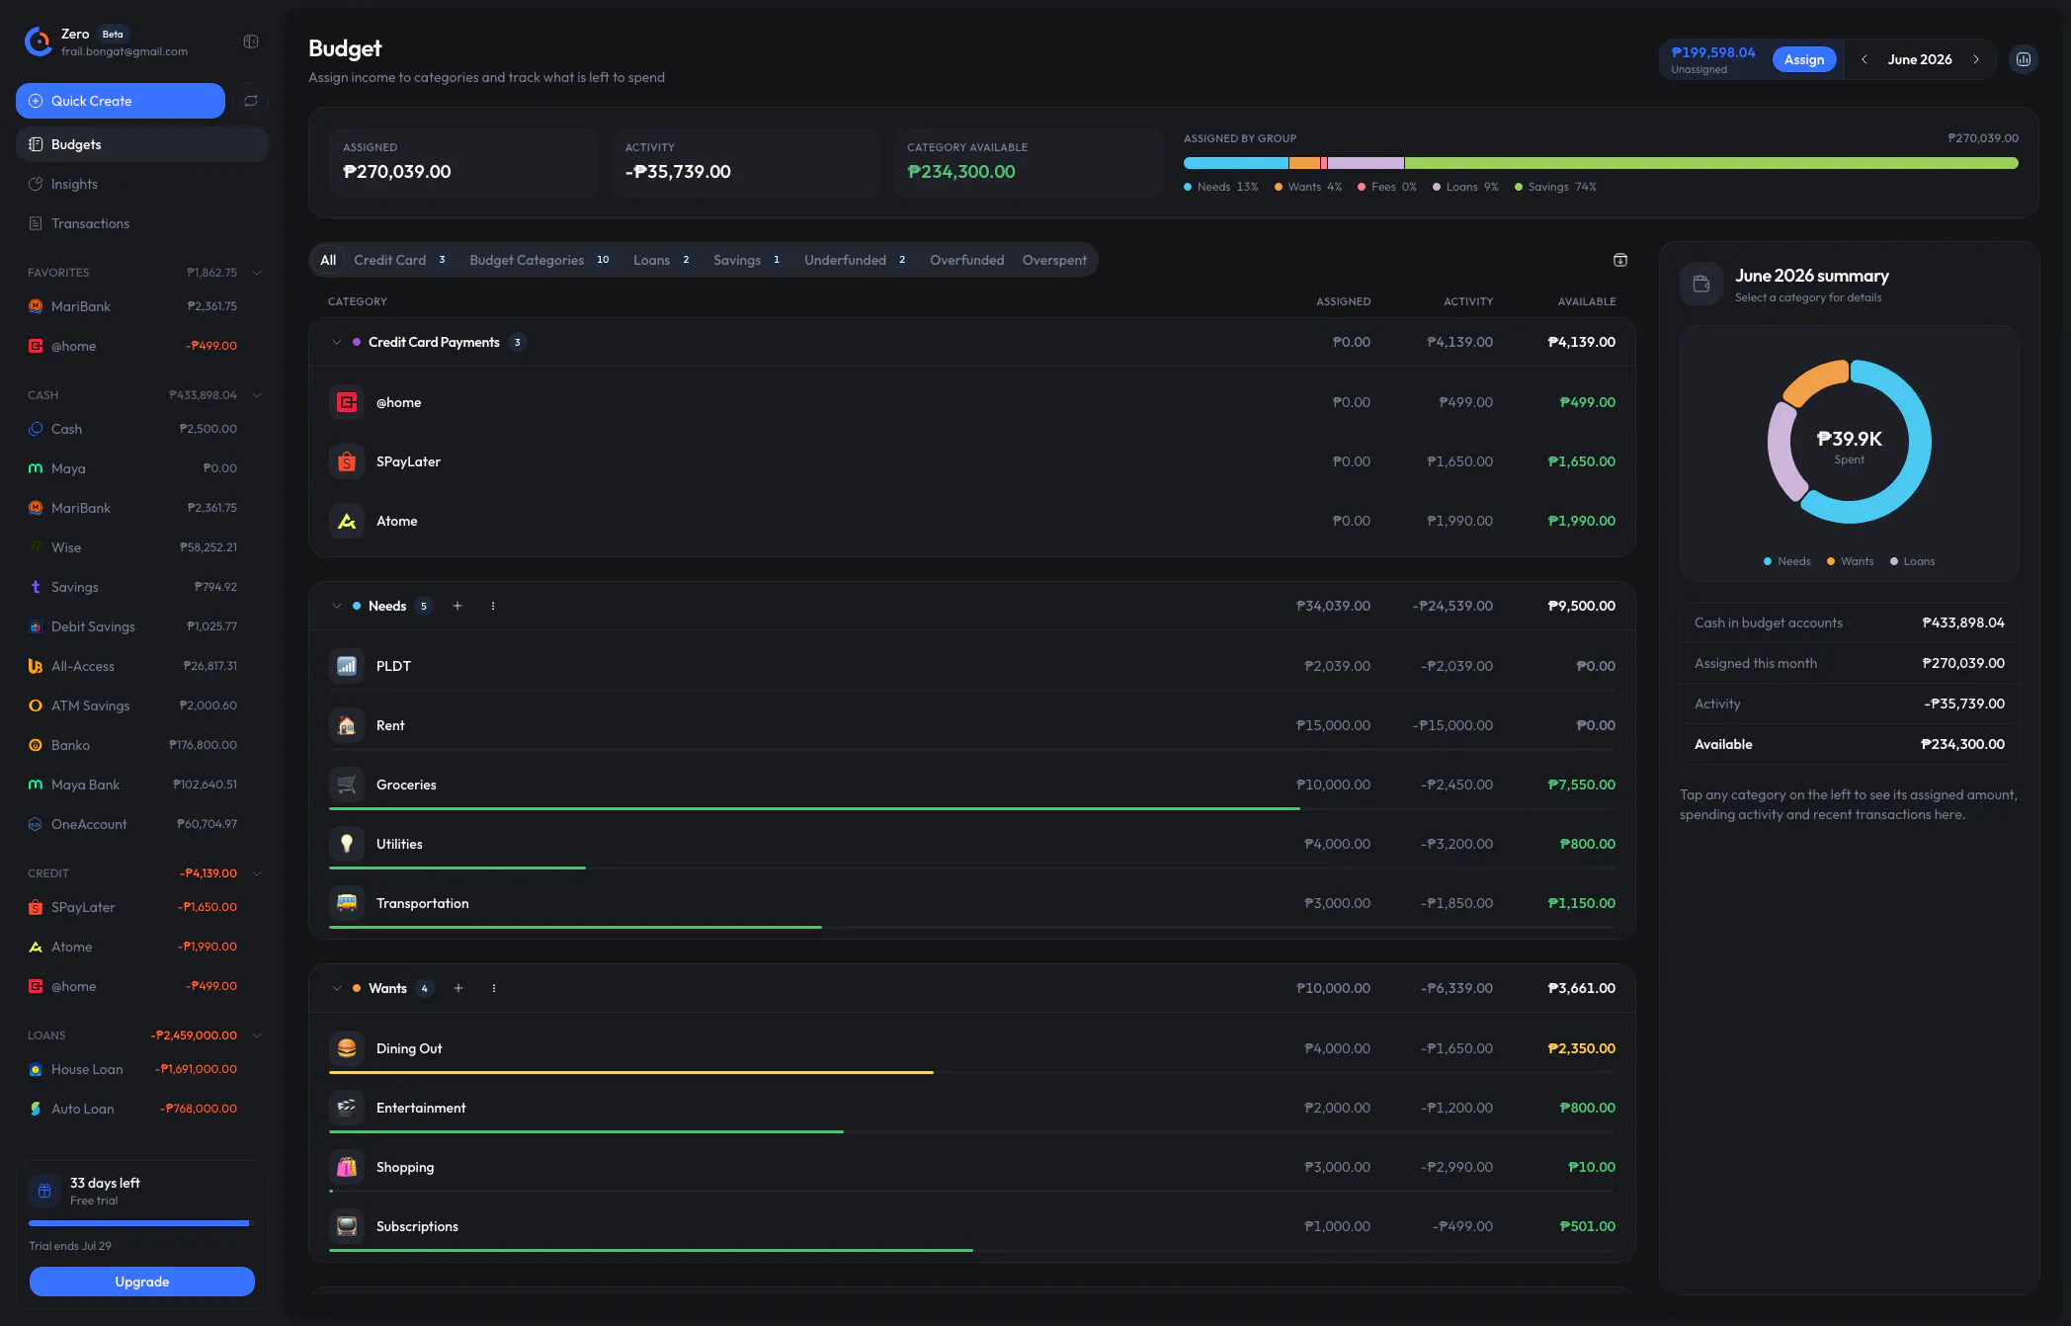2071x1326 pixels.
Task: Click the free trial progress bar
Action: click(x=142, y=1223)
